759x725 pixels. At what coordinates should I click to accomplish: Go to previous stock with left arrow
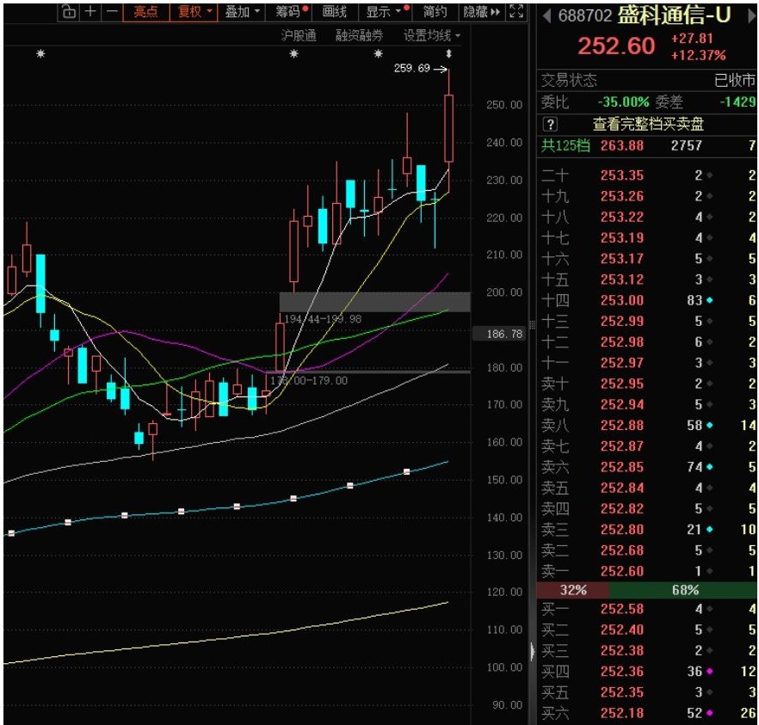pos(547,17)
